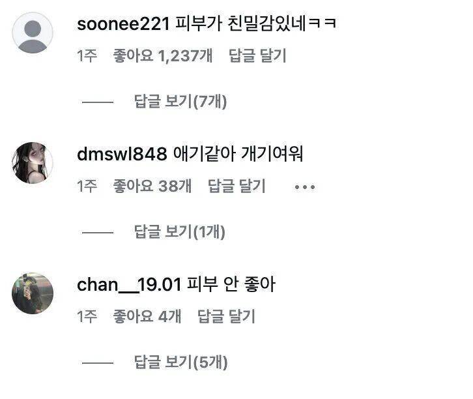The image size is (473, 399).
Task: Click 답글 달기 under dmswl848's comment
Action: click(x=236, y=186)
